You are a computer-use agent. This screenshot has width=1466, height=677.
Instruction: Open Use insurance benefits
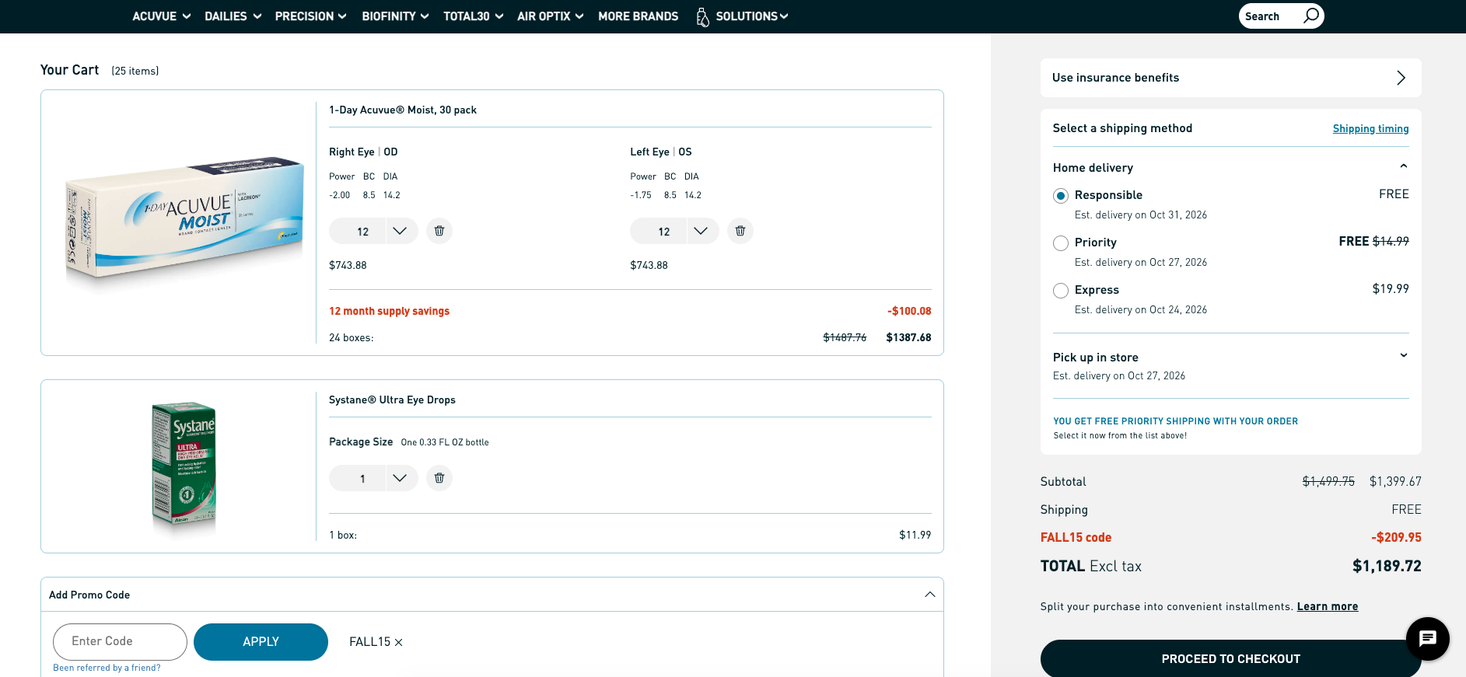click(x=1230, y=78)
